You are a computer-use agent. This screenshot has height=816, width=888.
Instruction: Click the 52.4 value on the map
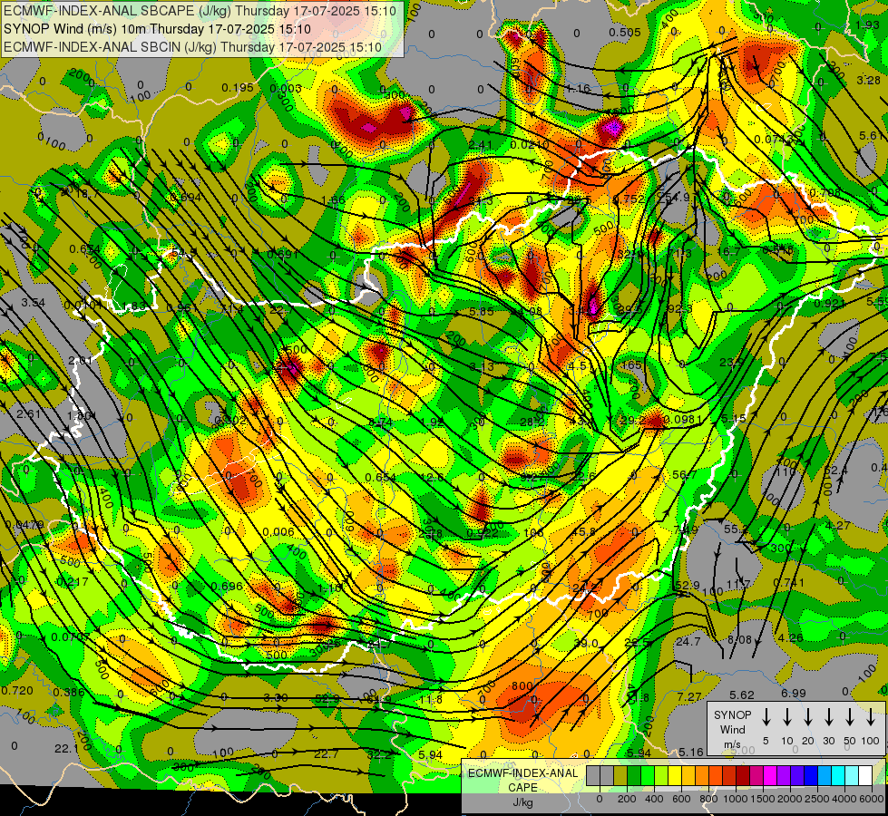[x=836, y=471]
